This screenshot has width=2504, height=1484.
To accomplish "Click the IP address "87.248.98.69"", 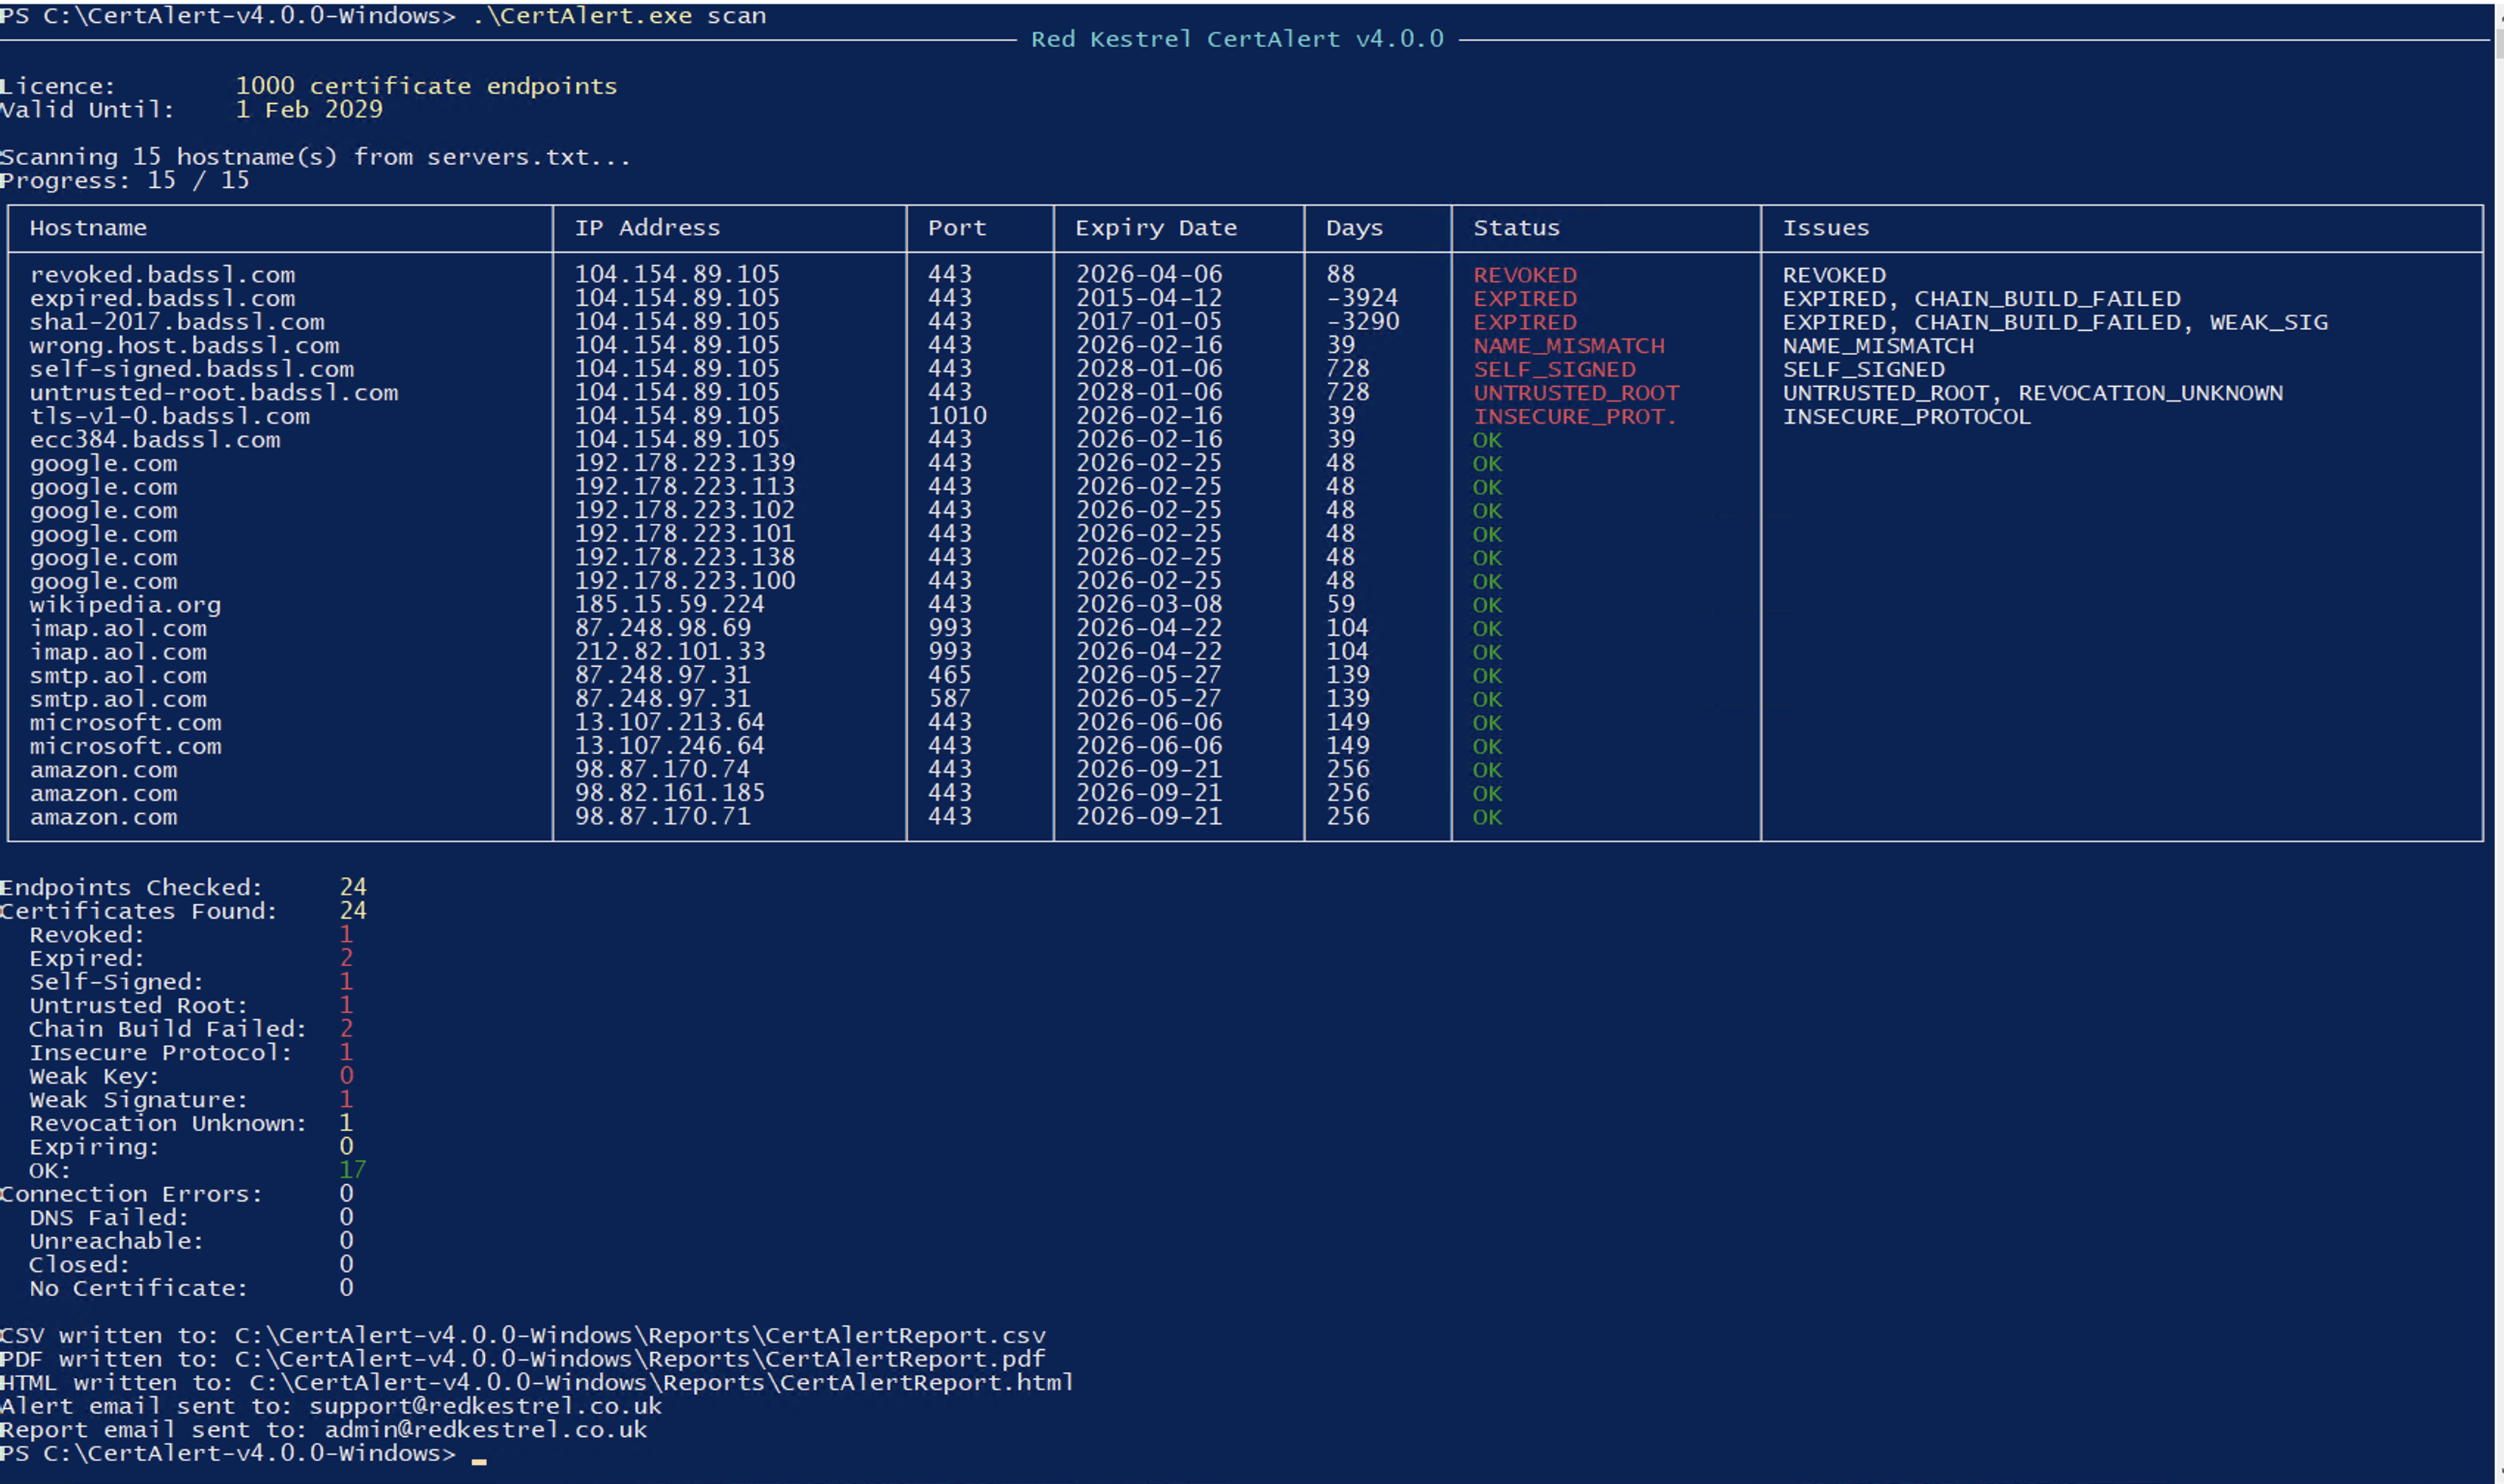I will point(663,628).
